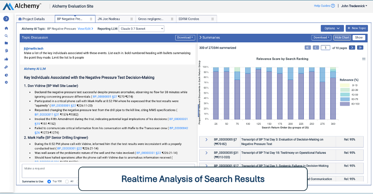Open Topic Discussion Download dropdown

pyautogui.click(x=185, y=38)
